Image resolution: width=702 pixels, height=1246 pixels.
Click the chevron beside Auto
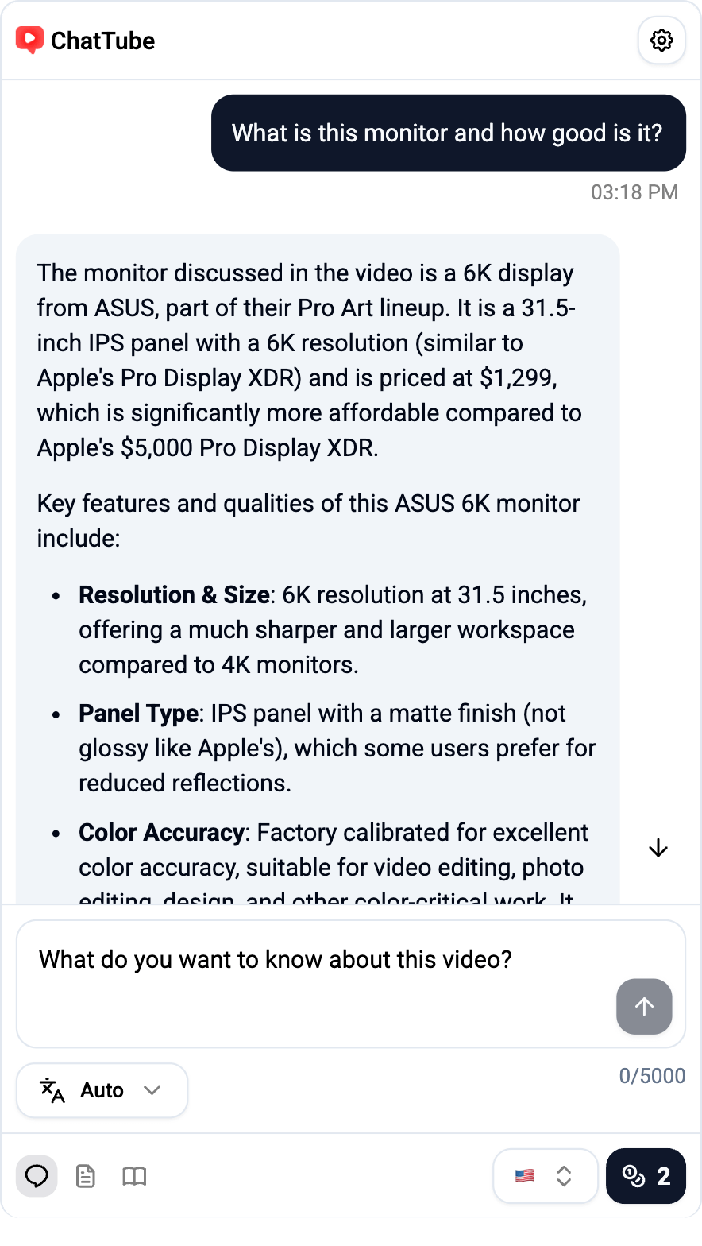coord(152,1090)
